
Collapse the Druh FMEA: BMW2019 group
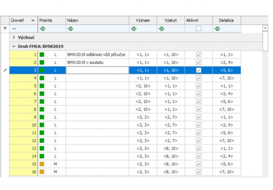coord(14,46)
